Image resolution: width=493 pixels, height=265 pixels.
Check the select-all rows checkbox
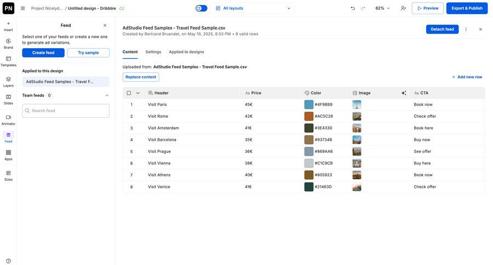[x=129, y=93]
